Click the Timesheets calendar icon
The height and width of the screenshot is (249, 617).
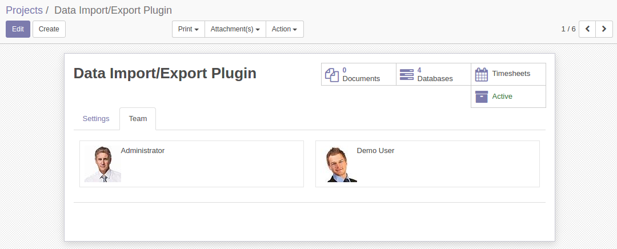481,74
